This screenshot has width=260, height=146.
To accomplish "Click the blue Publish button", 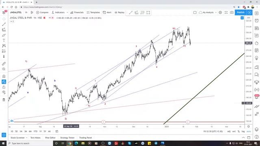I will (240, 13).
